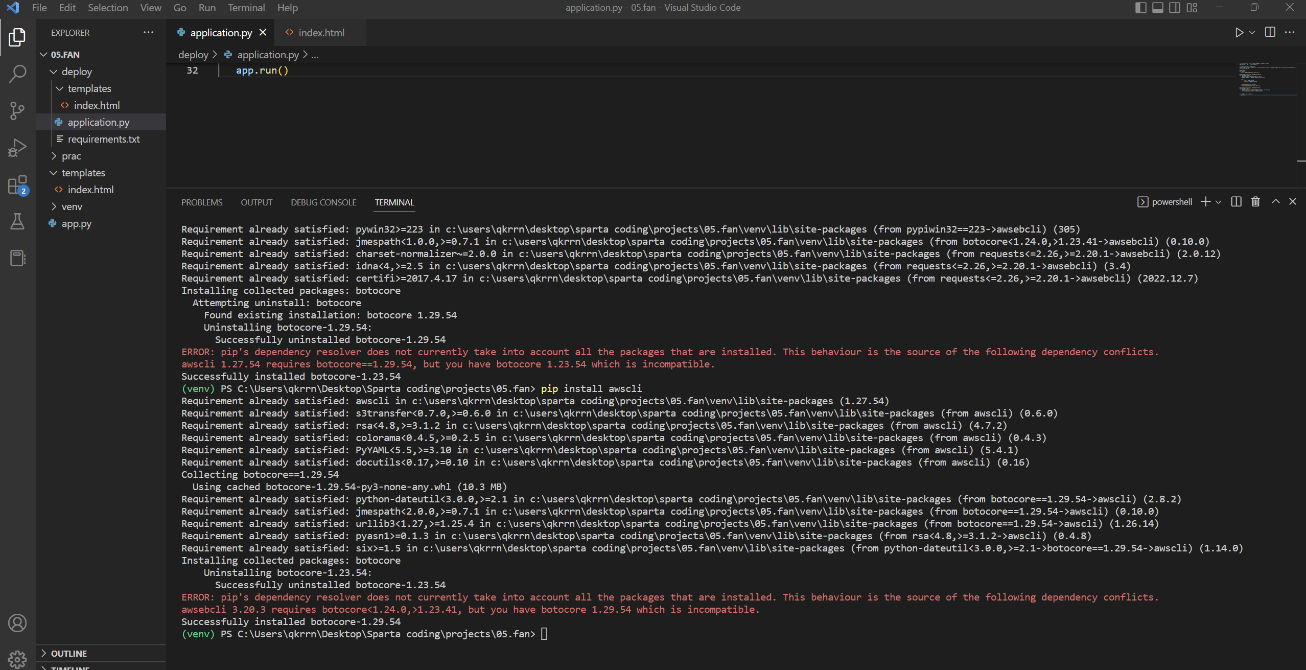
Task: Expand the venv folder
Action: [54, 207]
